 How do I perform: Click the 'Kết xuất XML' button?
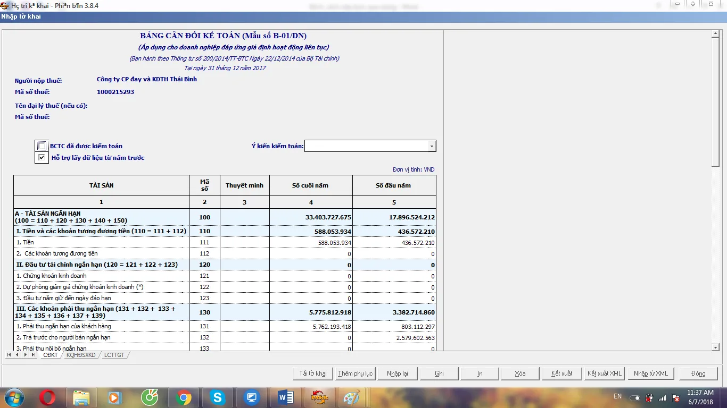click(605, 373)
